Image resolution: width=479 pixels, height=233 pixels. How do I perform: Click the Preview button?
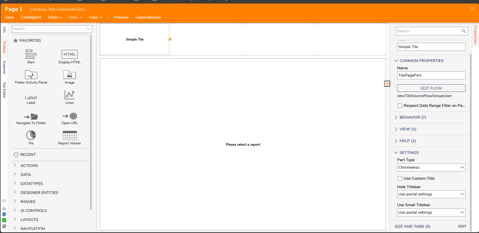121,17
